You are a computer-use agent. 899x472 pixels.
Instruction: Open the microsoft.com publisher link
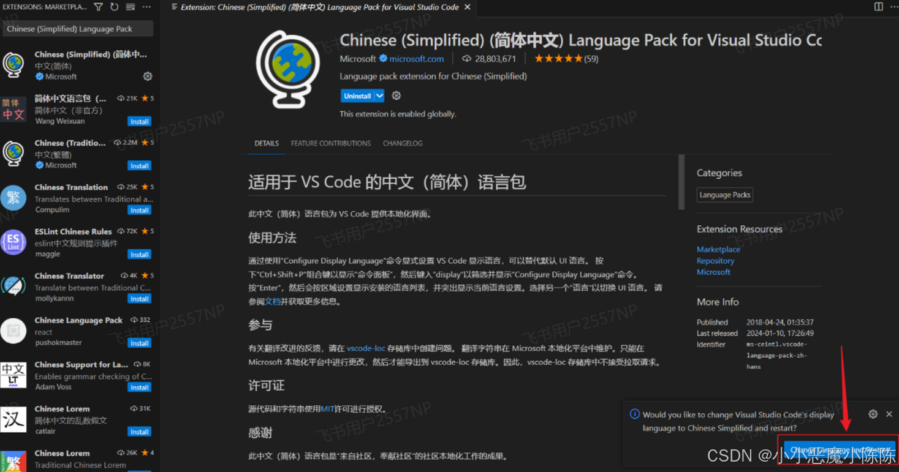pos(416,59)
